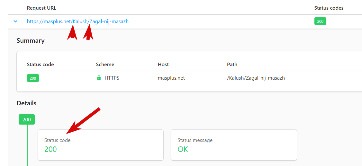The width and height of the screenshot is (362, 166).
Task: Click the Path column header in Summary
Action: coord(232,65)
